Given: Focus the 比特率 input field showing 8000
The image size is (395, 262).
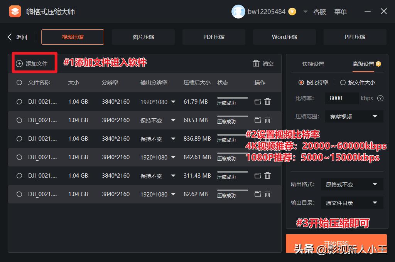Looking at the screenshot, I should coord(342,98).
